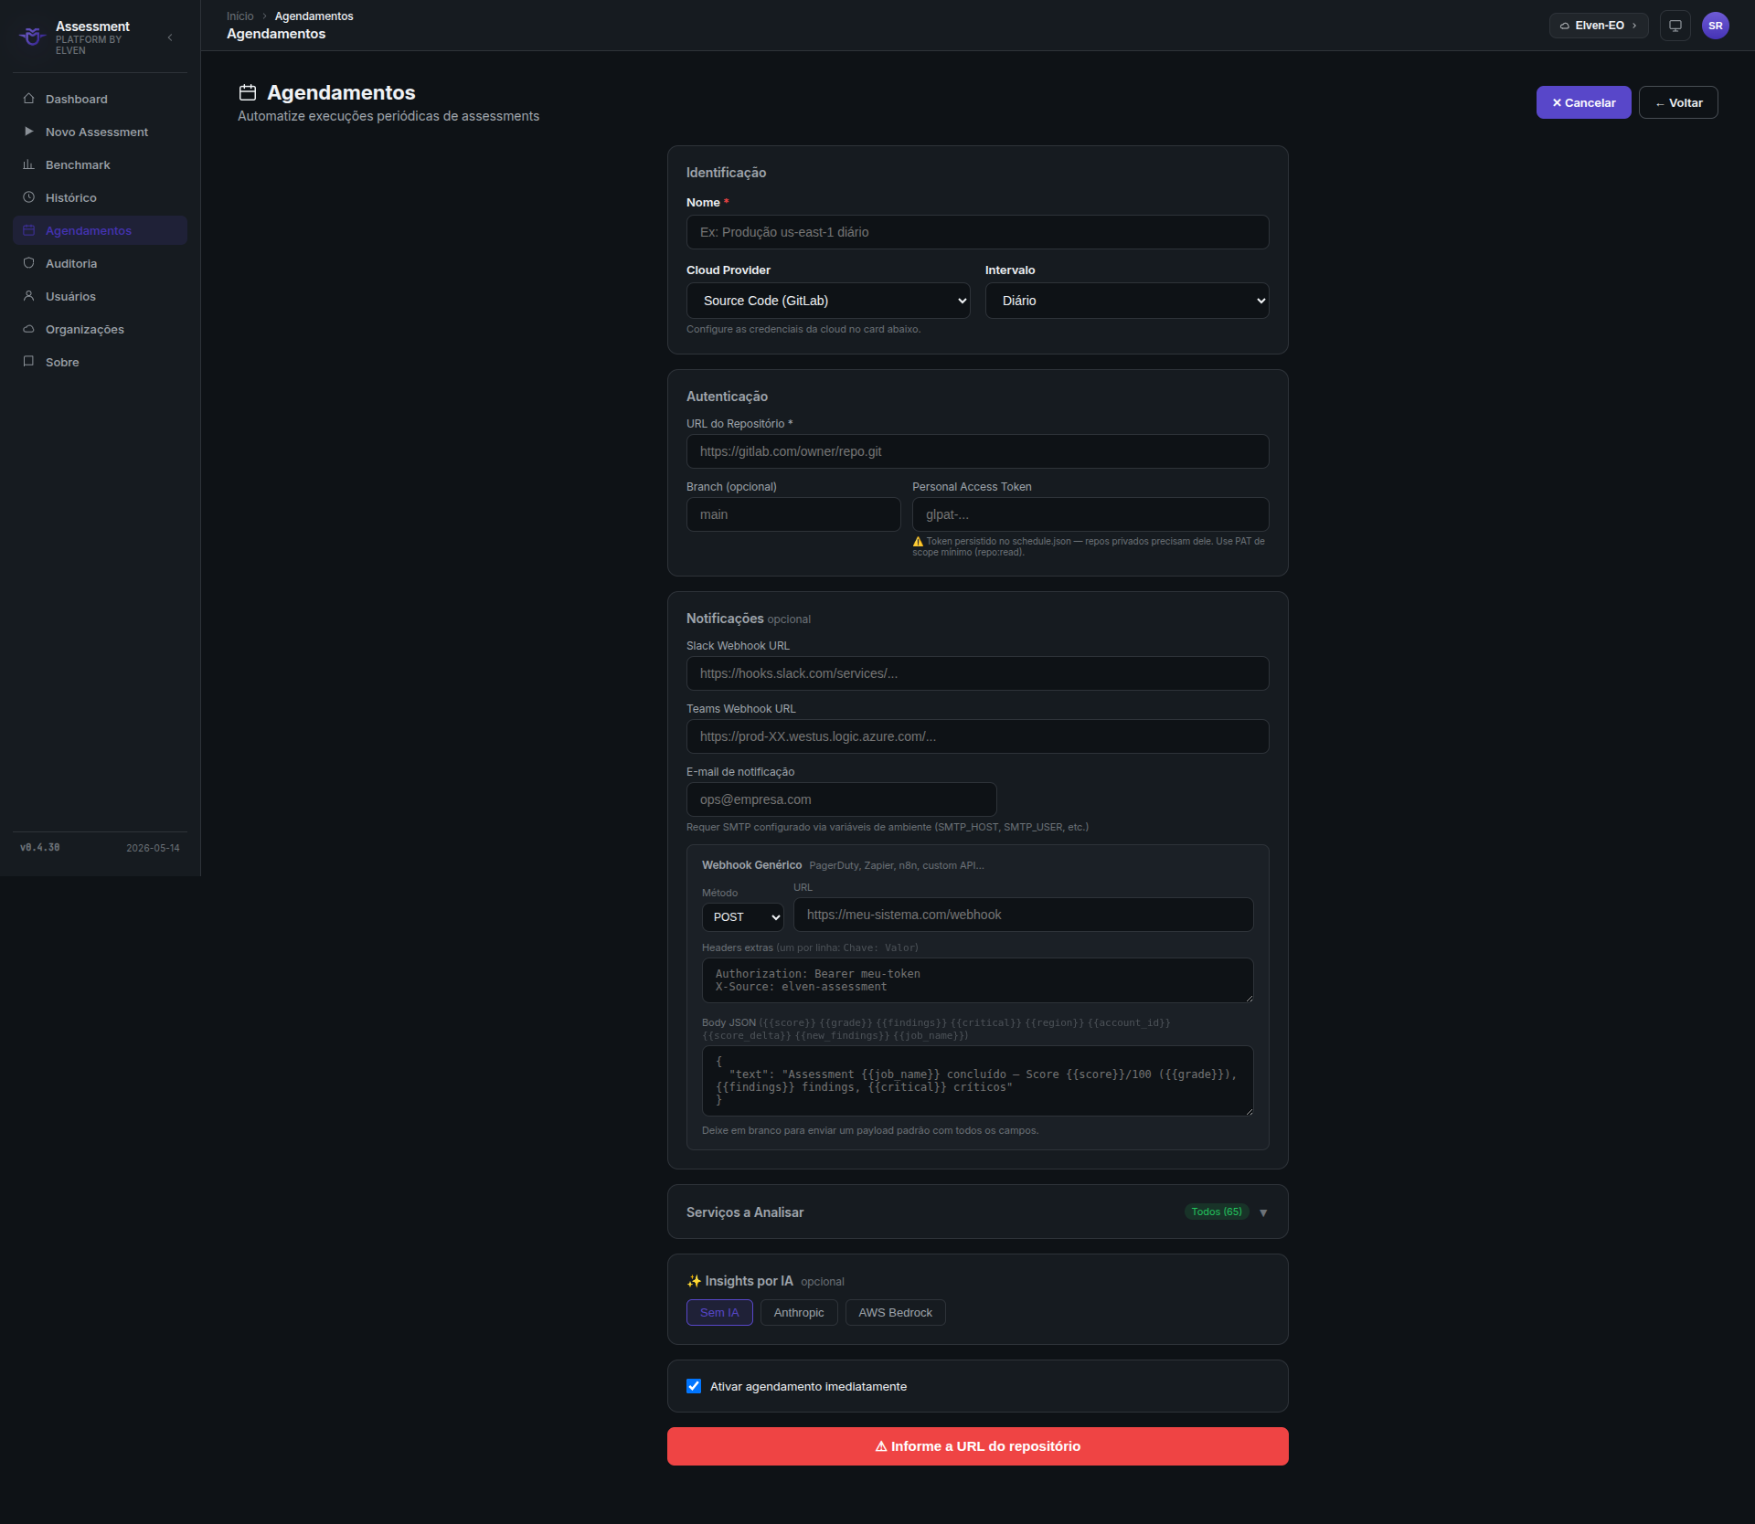Open the Histórico section
The height and width of the screenshot is (1524, 1755).
[x=100, y=197]
